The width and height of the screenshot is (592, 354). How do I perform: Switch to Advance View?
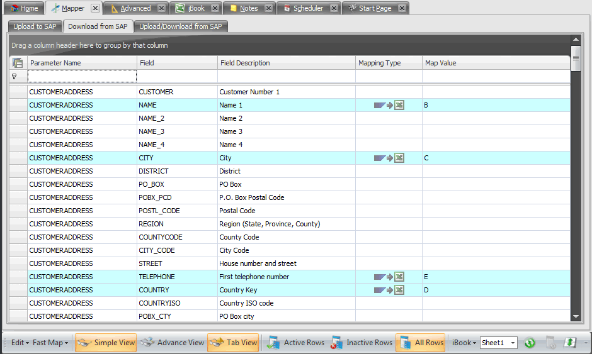[x=173, y=343]
